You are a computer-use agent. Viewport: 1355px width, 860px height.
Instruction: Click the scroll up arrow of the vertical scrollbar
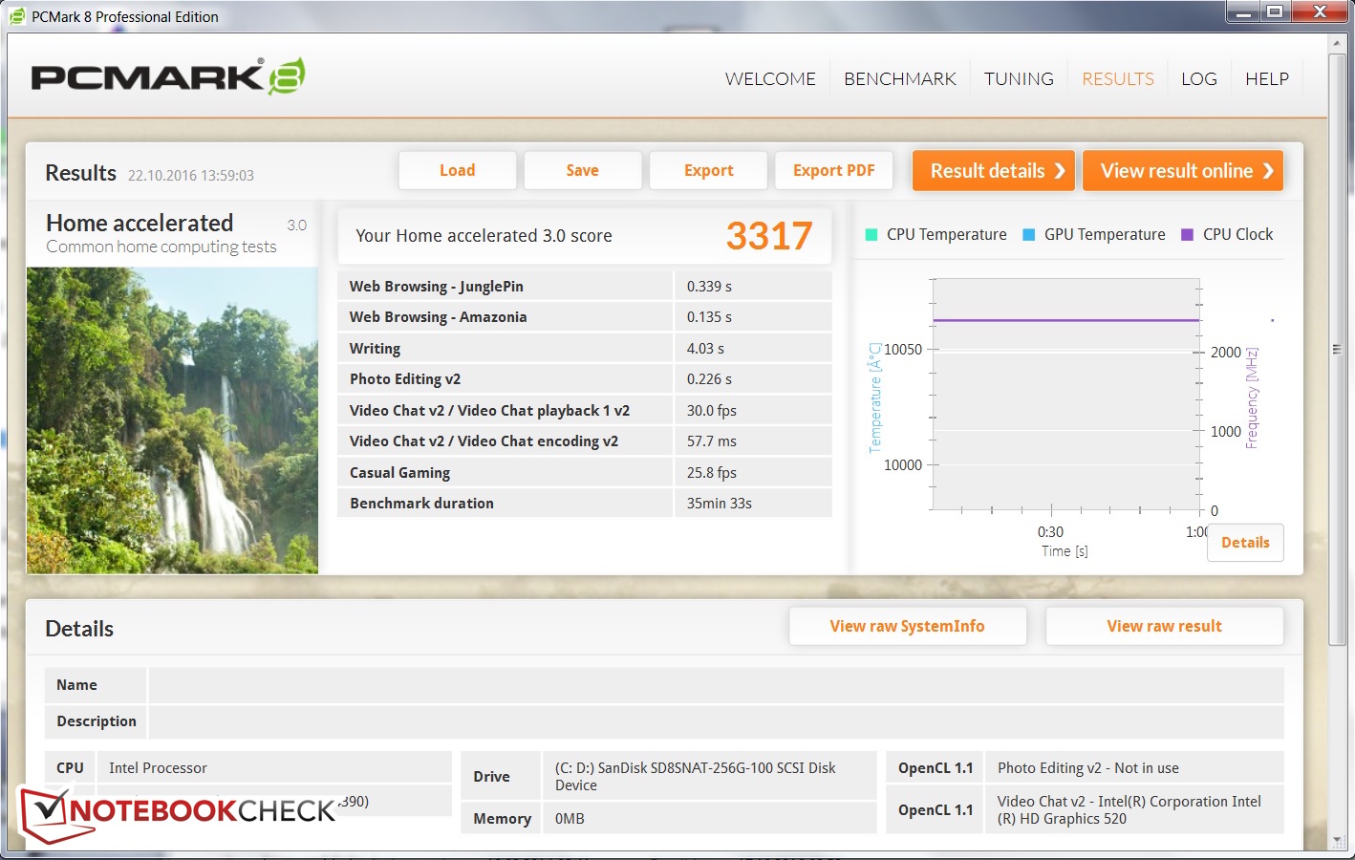point(1337,45)
